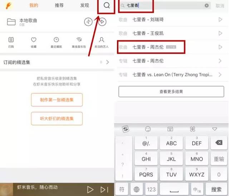230x196 pixels.
Task: Play 七里香 - 刘瑞琦 arrow
Action: pos(220,20)
